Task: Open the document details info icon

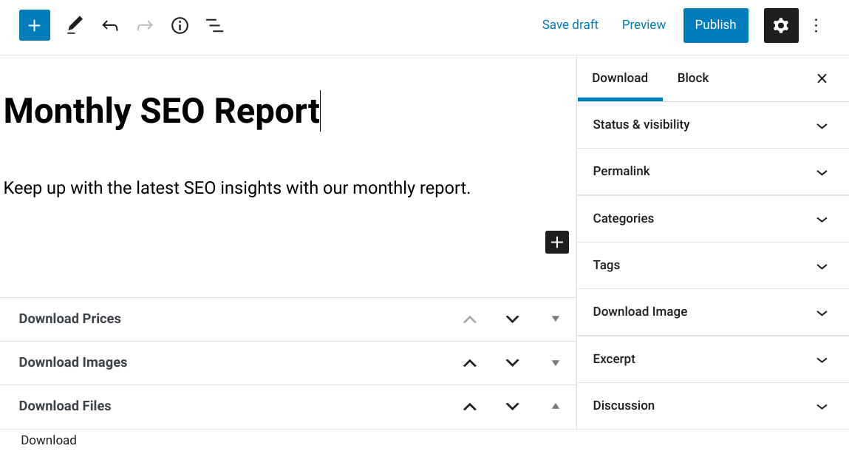Action: coord(180,26)
